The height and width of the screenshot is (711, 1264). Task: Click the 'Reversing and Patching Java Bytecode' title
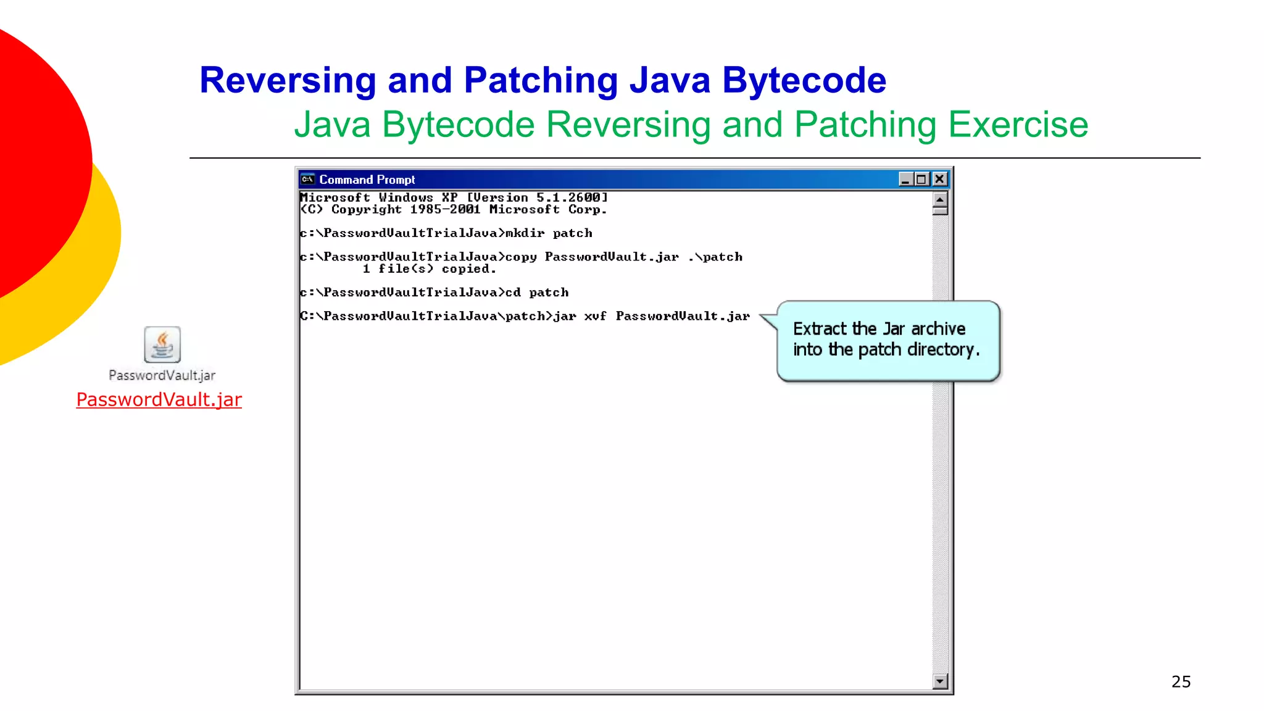543,80
